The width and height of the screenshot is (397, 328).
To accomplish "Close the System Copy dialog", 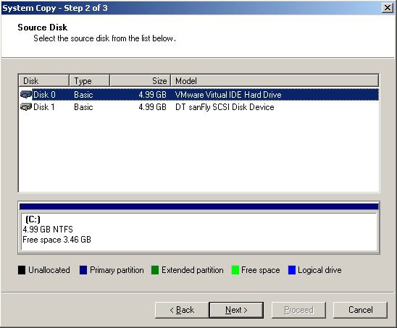I will [x=388, y=8].
